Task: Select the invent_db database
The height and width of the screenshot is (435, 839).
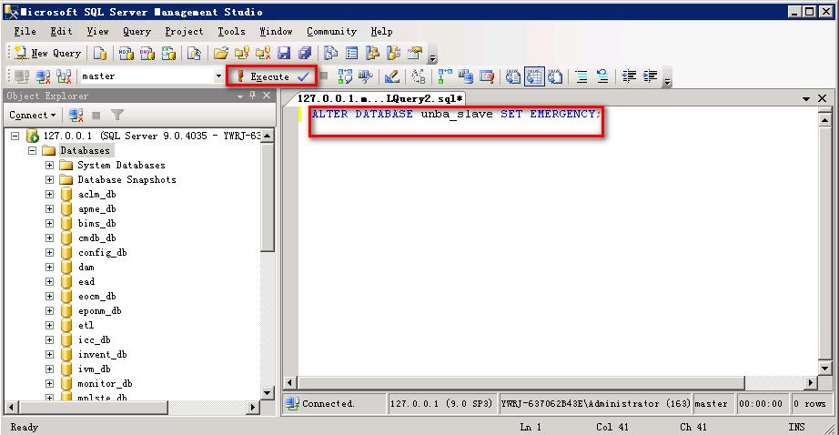Action: (x=102, y=354)
